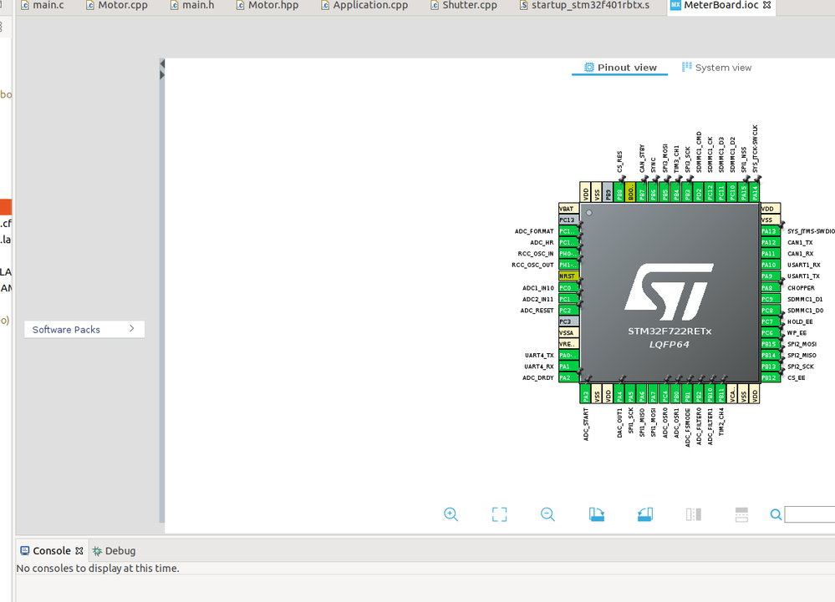The width and height of the screenshot is (835, 602).
Task: Open the Application.cpp editor tab
Action: (364, 5)
